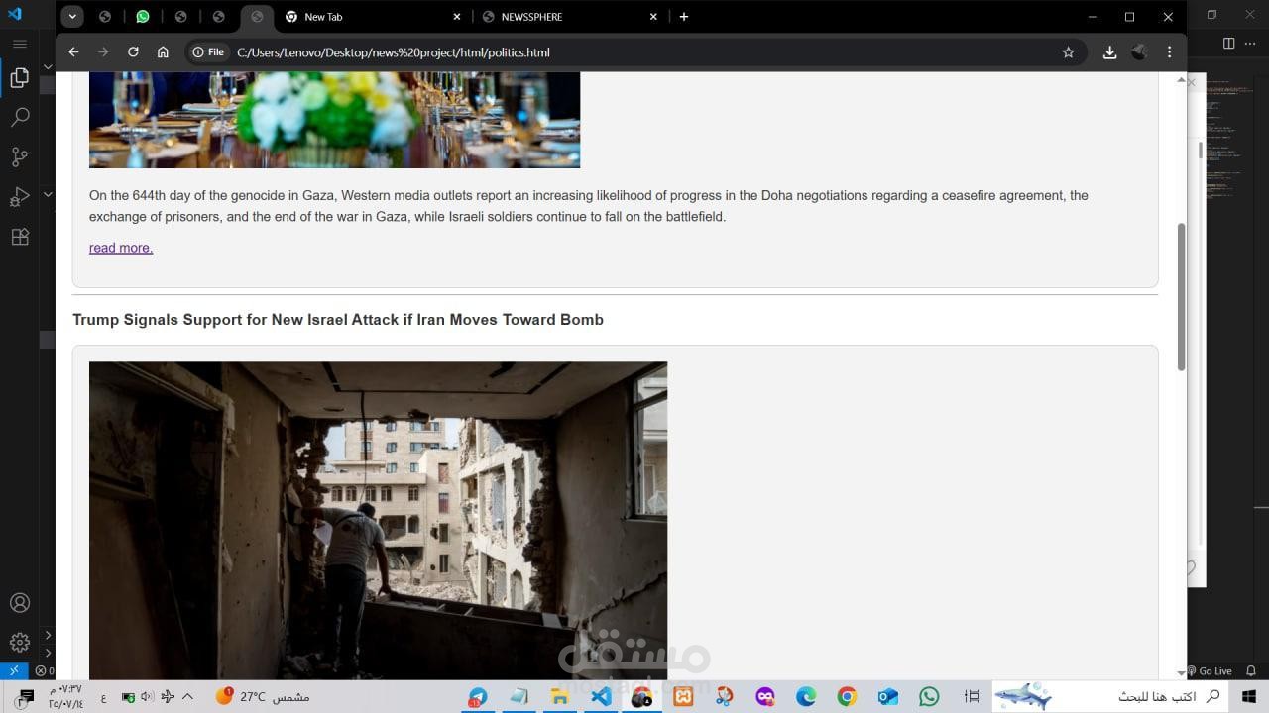Click the address bar URL politics.html
Screen dimensions: 1269x713
tap(394, 52)
